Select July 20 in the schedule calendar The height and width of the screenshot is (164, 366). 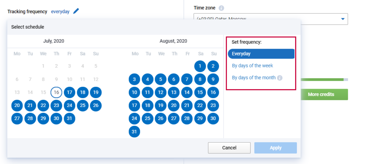(x=17, y=105)
